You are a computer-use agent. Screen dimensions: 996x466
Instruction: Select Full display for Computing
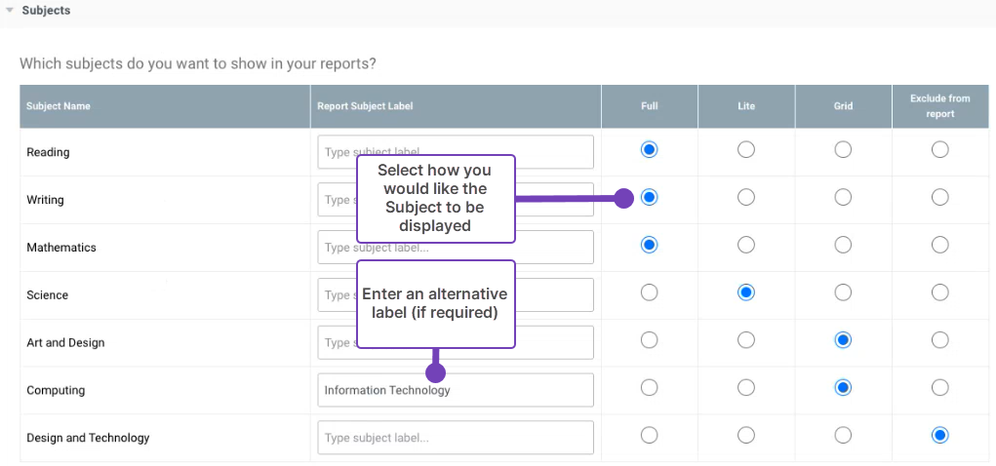point(649,388)
